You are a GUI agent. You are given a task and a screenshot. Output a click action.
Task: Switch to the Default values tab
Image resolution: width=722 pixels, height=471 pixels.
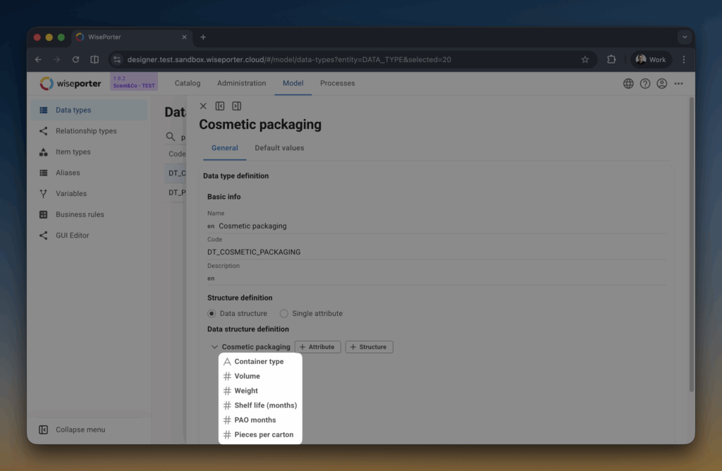point(279,148)
